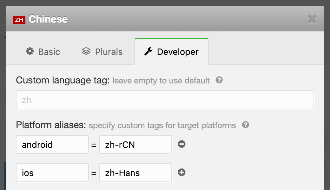Click the Chinese dialog title
This screenshot has height=190, width=330.
pyautogui.click(x=48, y=19)
